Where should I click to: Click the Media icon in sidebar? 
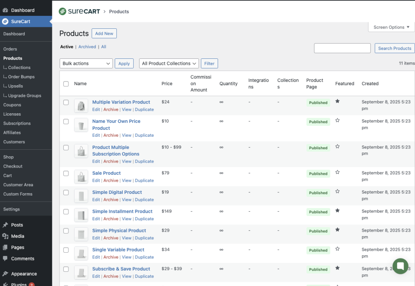coord(5,236)
